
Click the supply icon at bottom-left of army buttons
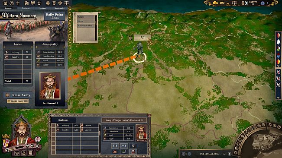(x=115, y=152)
